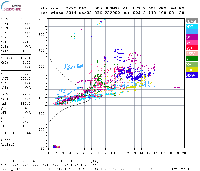Click the 13 MHz x-axis tick label
The image size is (200, 171).
coord(134,153)
